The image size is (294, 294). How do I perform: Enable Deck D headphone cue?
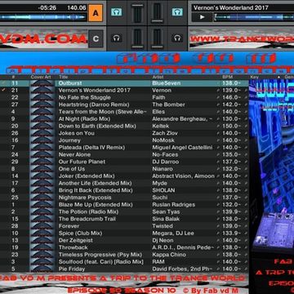177,38
